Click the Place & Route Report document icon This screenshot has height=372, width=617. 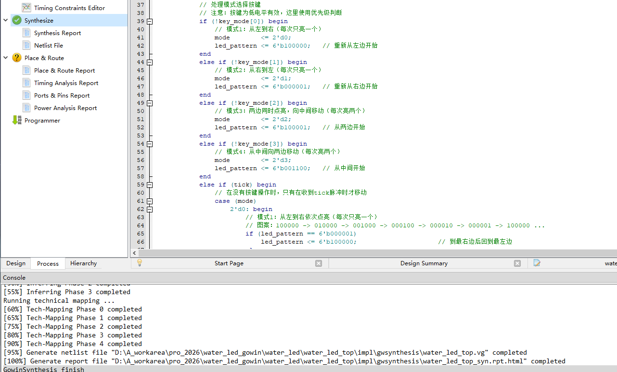(26, 70)
